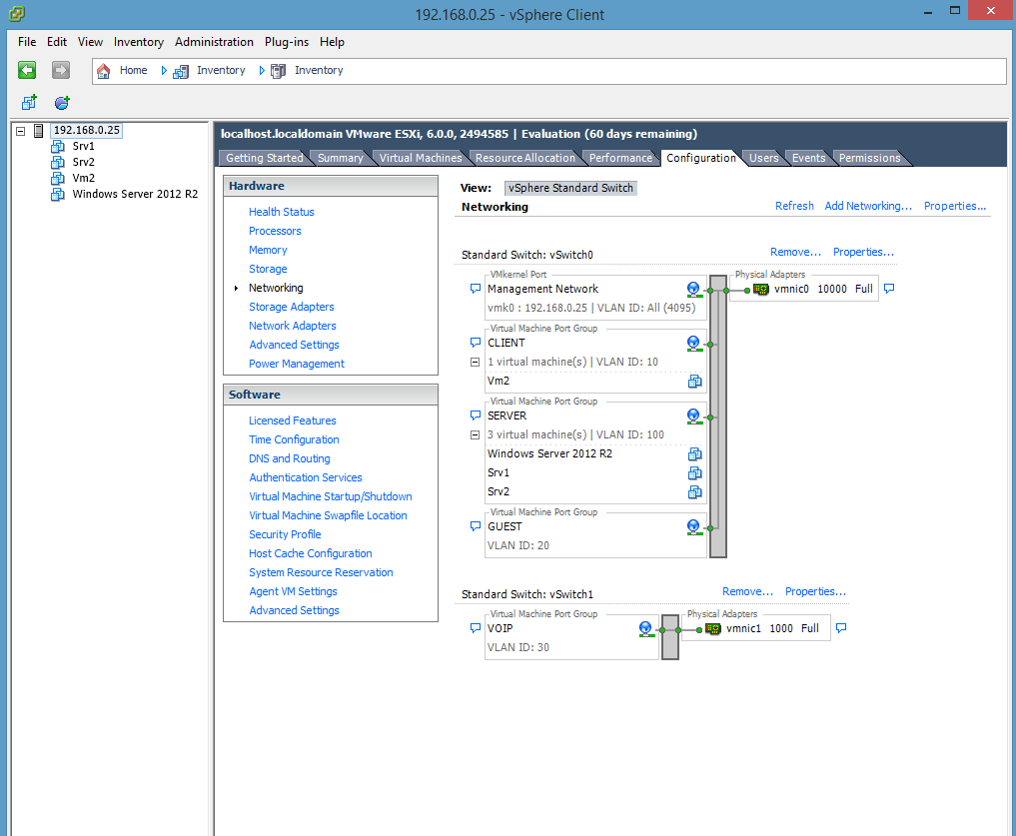The image size is (1016, 836).
Task: Click the network globe icon of VOIP
Action: pos(646,628)
